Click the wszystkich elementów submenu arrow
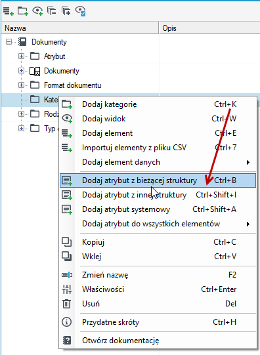This screenshot has height=355, width=260. [x=248, y=224]
